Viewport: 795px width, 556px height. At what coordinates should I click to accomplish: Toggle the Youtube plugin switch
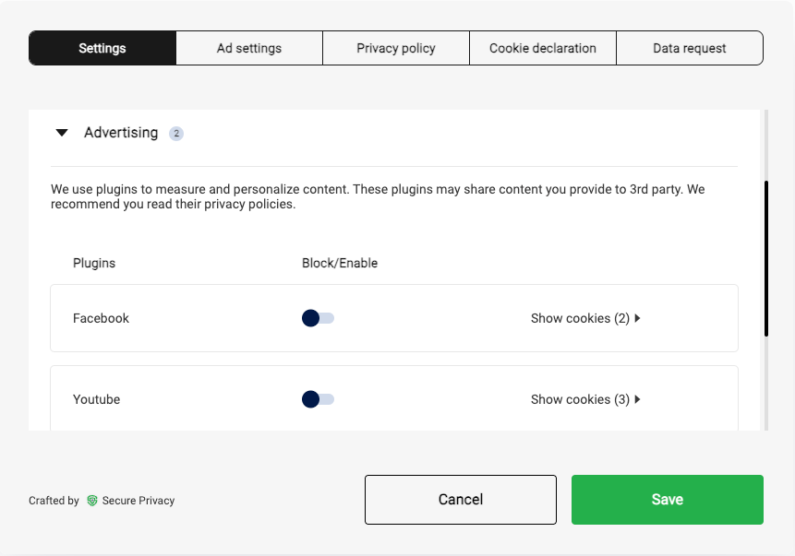318,399
